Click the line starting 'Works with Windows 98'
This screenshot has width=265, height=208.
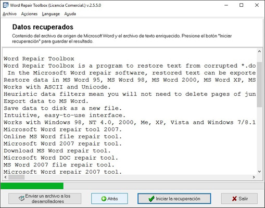[130, 122]
